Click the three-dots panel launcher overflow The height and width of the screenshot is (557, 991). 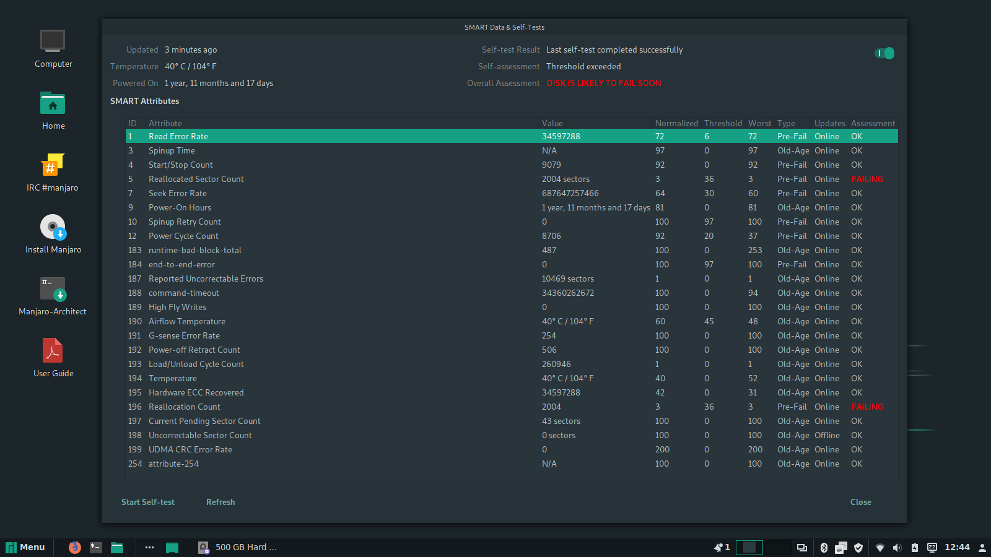pyautogui.click(x=149, y=547)
